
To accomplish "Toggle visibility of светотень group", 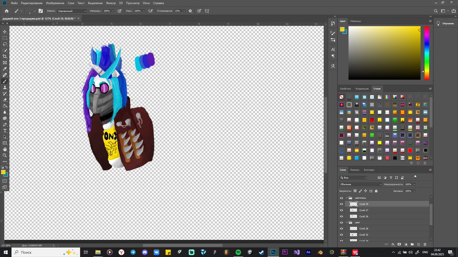I will pos(342,198).
